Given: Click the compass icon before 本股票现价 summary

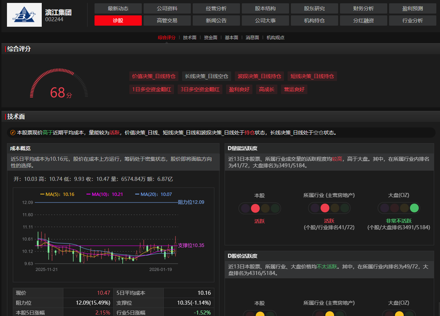Looking at the screenshot, I should pos(12,133).
